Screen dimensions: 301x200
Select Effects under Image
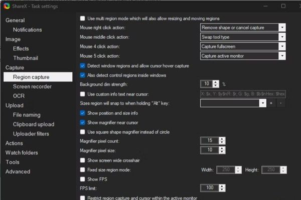21,48
